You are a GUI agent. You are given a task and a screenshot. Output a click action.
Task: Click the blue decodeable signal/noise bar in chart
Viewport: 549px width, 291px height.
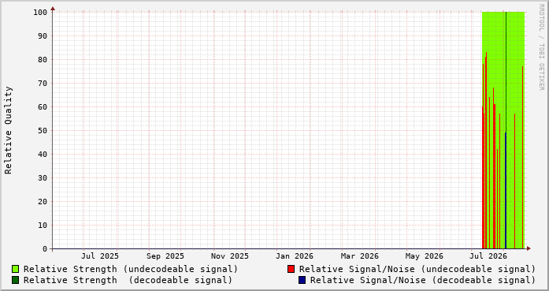[x=506, y=190]
